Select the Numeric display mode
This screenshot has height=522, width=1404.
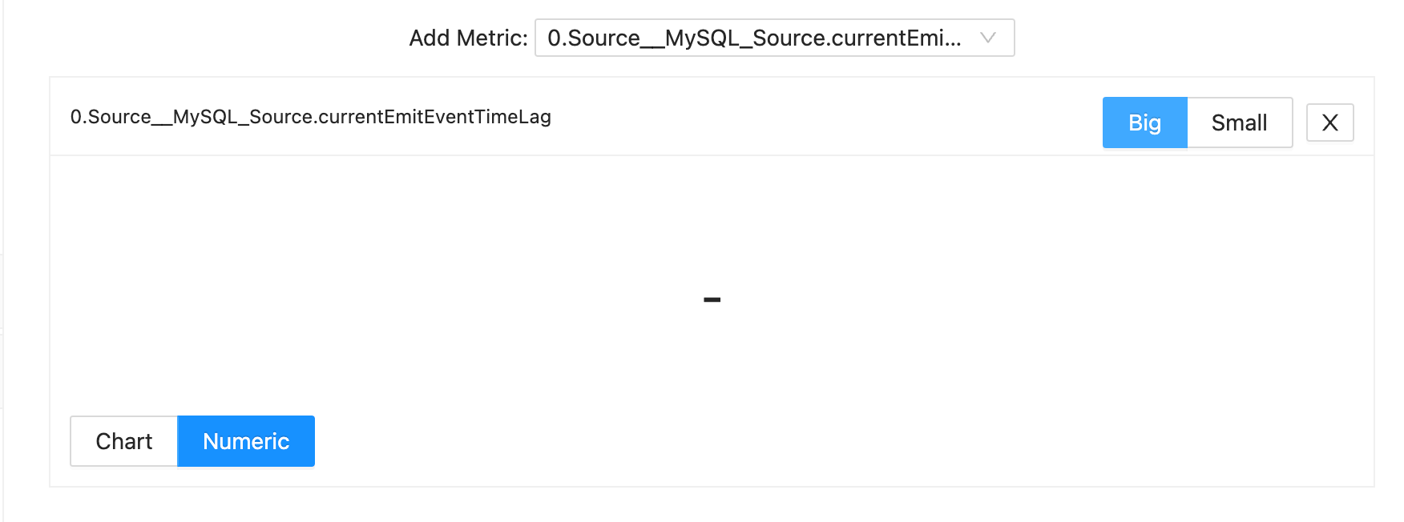(x=246, y=441)
